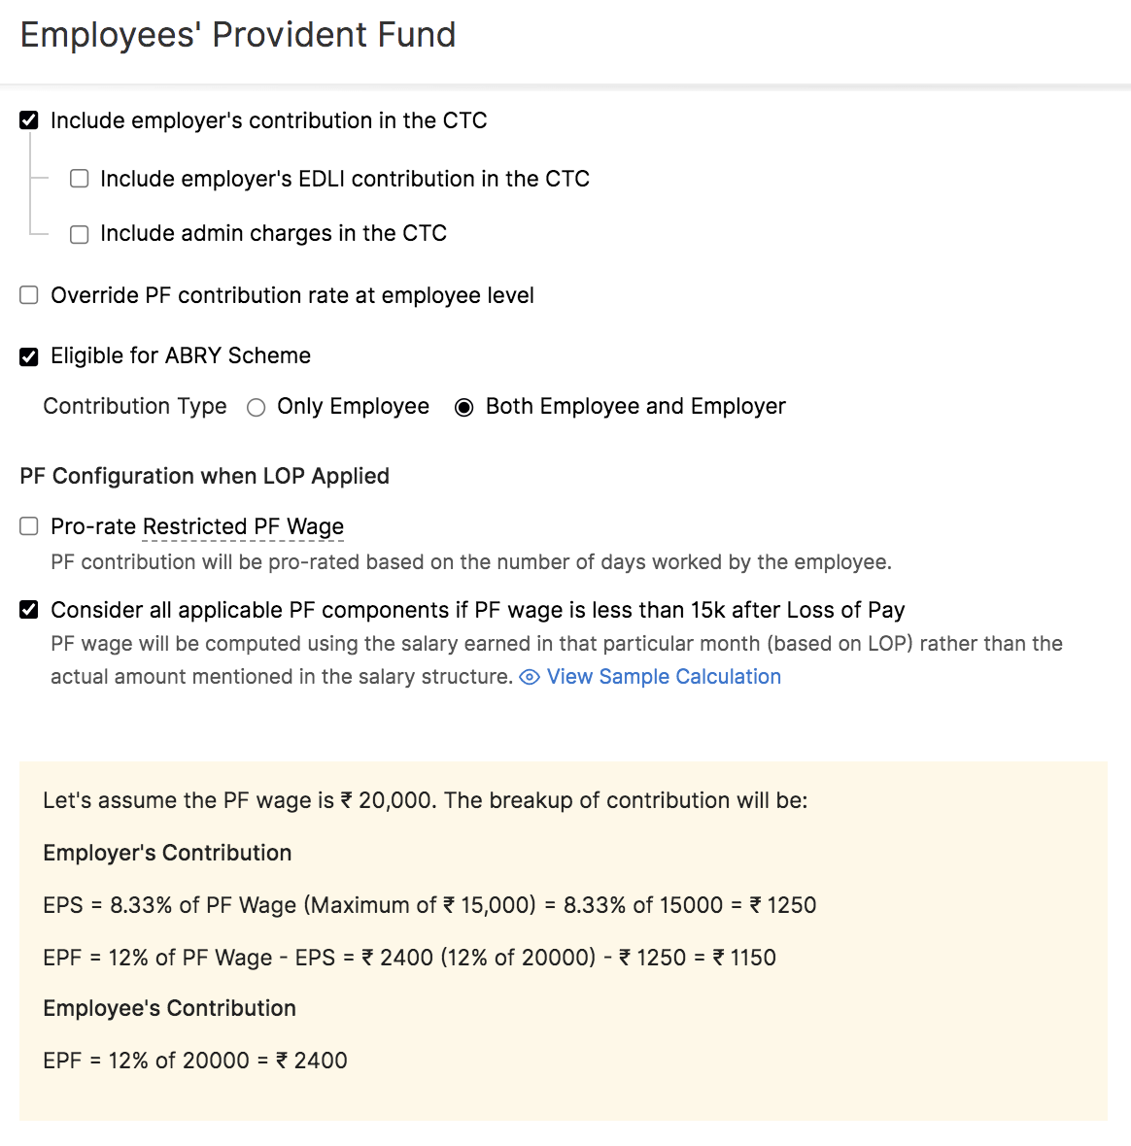Enable Include employer's EDLI contribution checkbox

(x=80, y=179)
